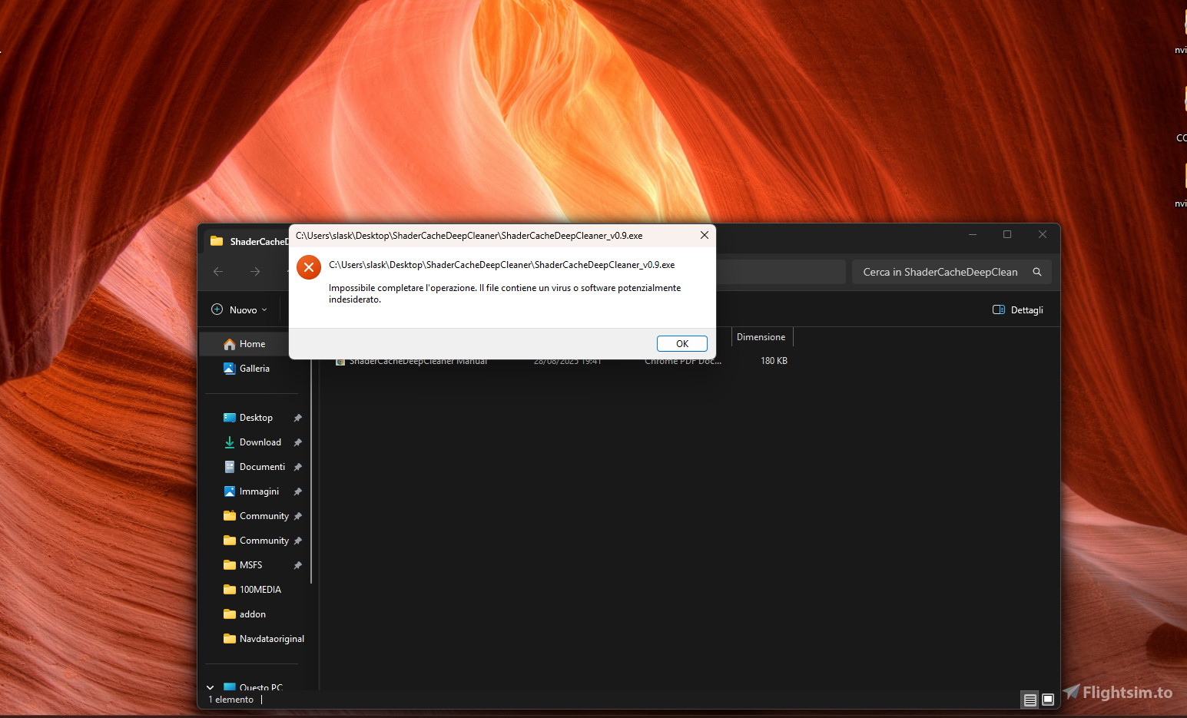Collapse the Questo PC tree item
The image size is (1187, 718).
tap(209, 687)
